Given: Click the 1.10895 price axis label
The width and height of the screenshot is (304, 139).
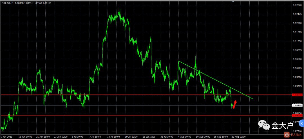Looking at the screenshot, I should 298,50.
